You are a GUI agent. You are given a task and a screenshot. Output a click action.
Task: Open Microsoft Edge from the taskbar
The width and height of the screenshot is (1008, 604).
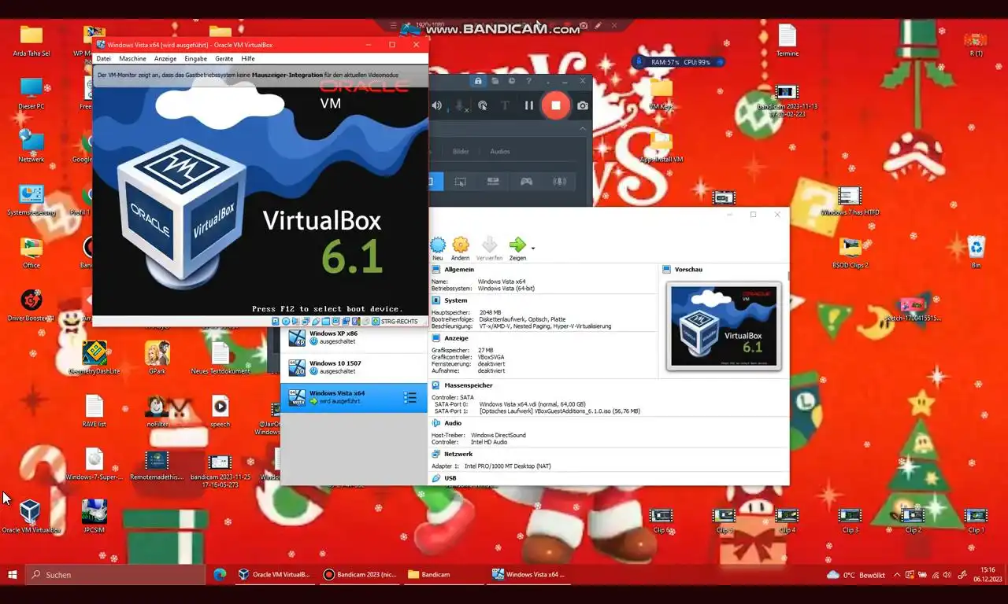pyautogui.click(x=220, y=575)
